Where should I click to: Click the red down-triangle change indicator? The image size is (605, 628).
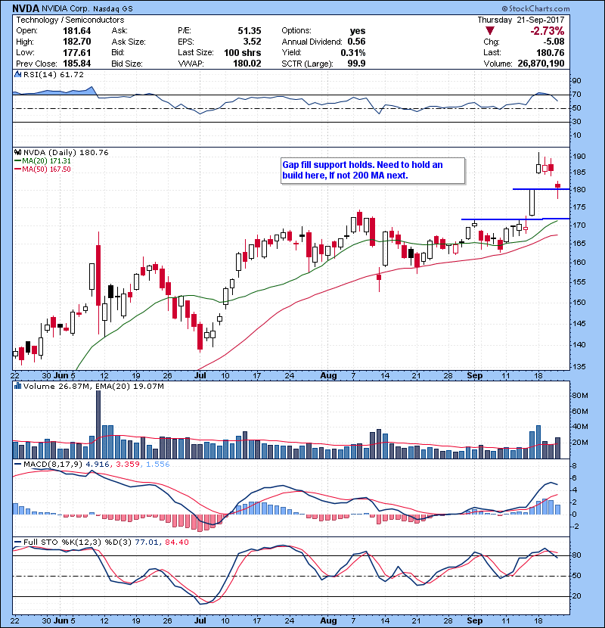(x=490, y=31)
